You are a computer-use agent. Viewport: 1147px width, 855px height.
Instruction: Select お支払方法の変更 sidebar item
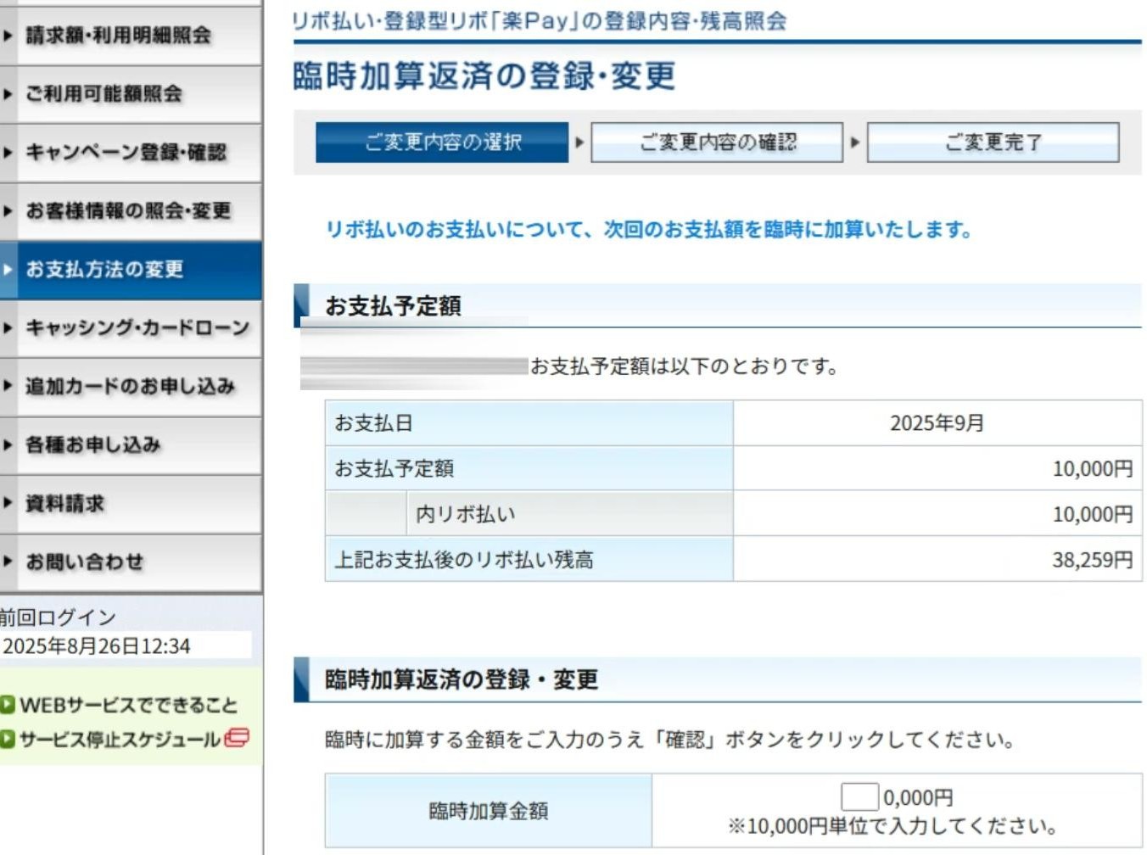click(105, 270)
